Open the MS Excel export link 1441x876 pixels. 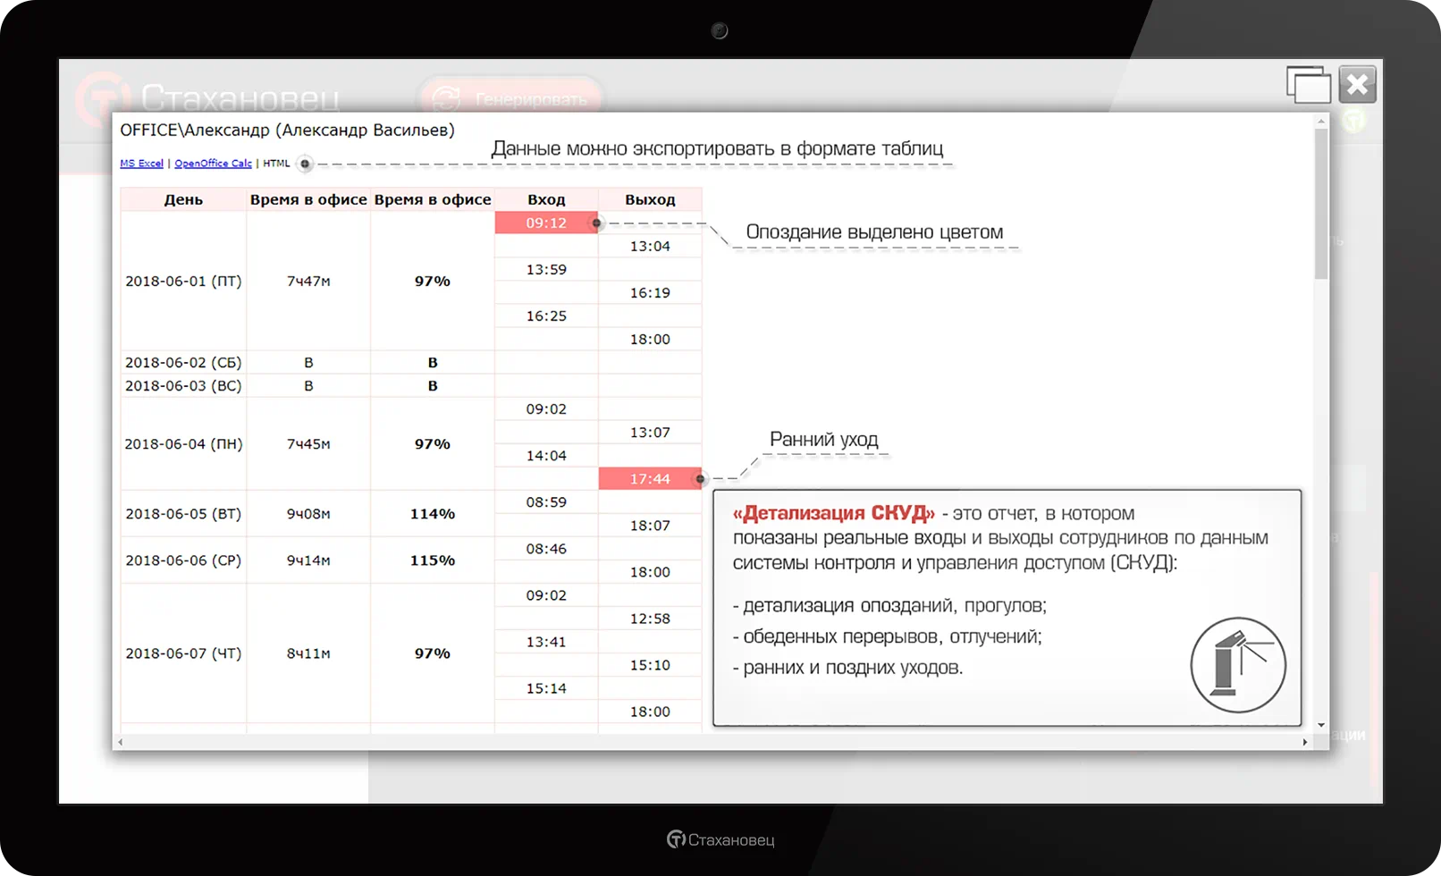pyautogui.click(x=141, y=164)
